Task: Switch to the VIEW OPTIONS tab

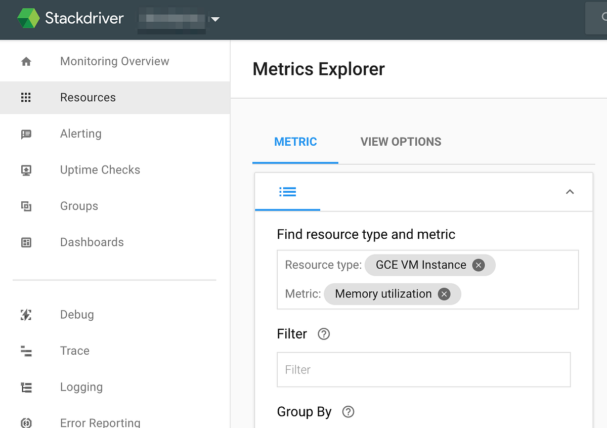Action: pos(401,142)
